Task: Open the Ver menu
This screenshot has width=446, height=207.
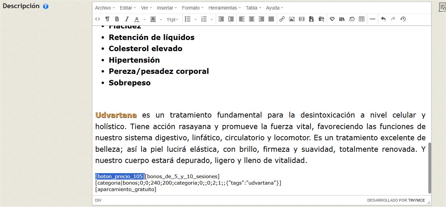Action: point(146,8)
